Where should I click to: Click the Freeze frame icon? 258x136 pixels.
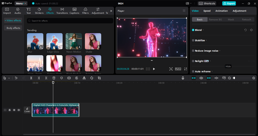pyautogui.click(x=69, y=78)
